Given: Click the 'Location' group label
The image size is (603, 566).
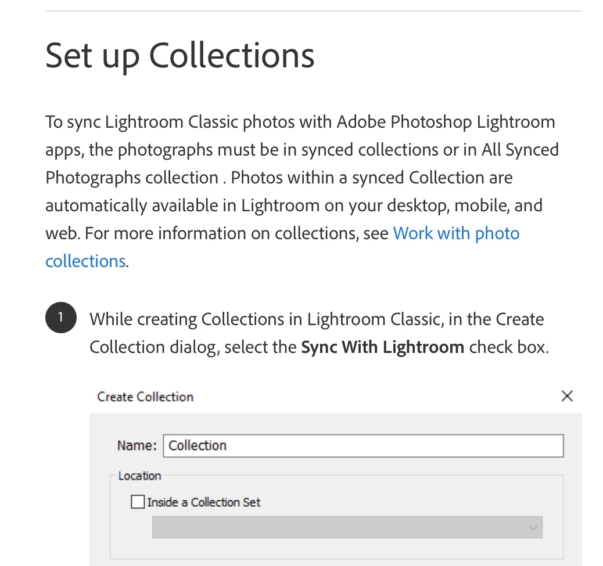Looking at the screenshot, I should [139, 475].
